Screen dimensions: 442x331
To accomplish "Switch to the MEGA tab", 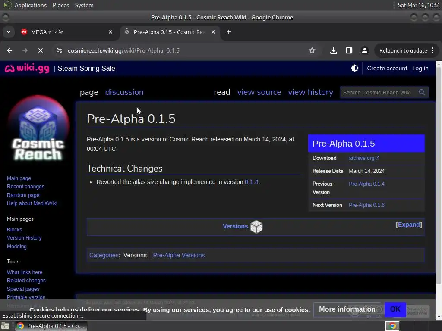I will click(x=67, y=32).
